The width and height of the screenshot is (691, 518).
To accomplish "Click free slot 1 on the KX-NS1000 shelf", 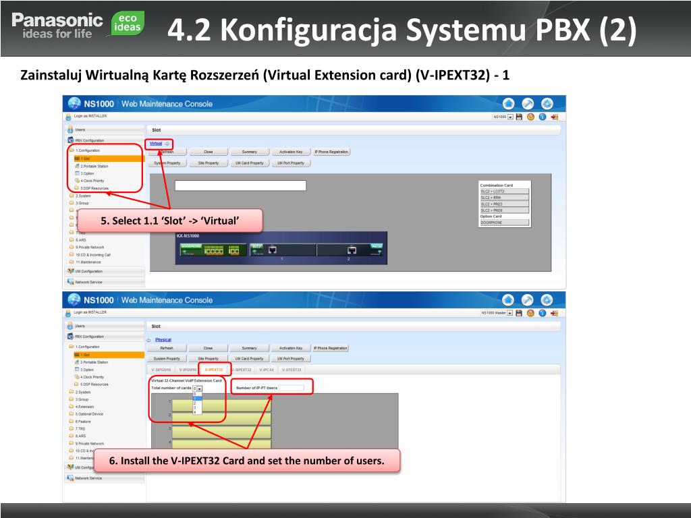I will (283, 250).
